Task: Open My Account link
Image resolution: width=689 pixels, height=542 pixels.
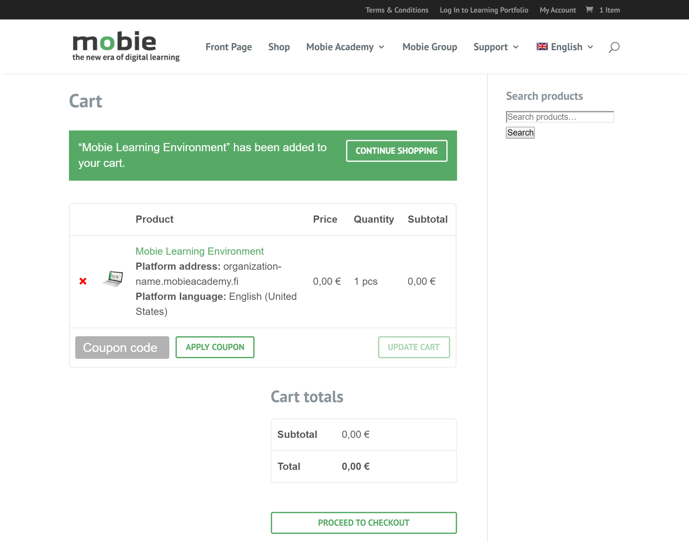Action: pyautogui.click(x=558, y=10)
